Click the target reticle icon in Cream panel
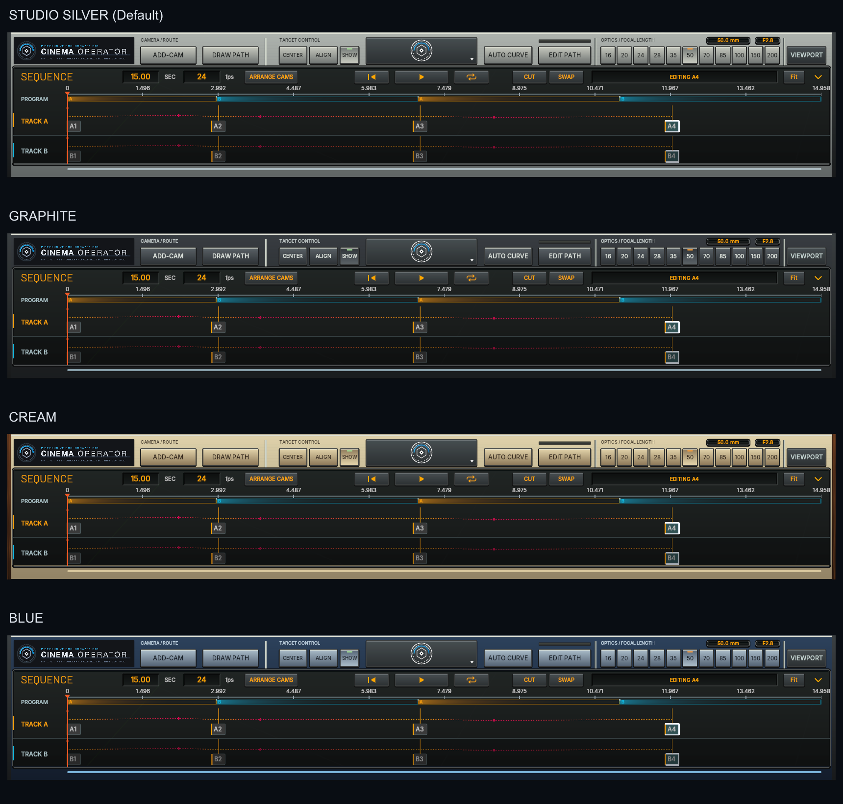 (421, 452)
